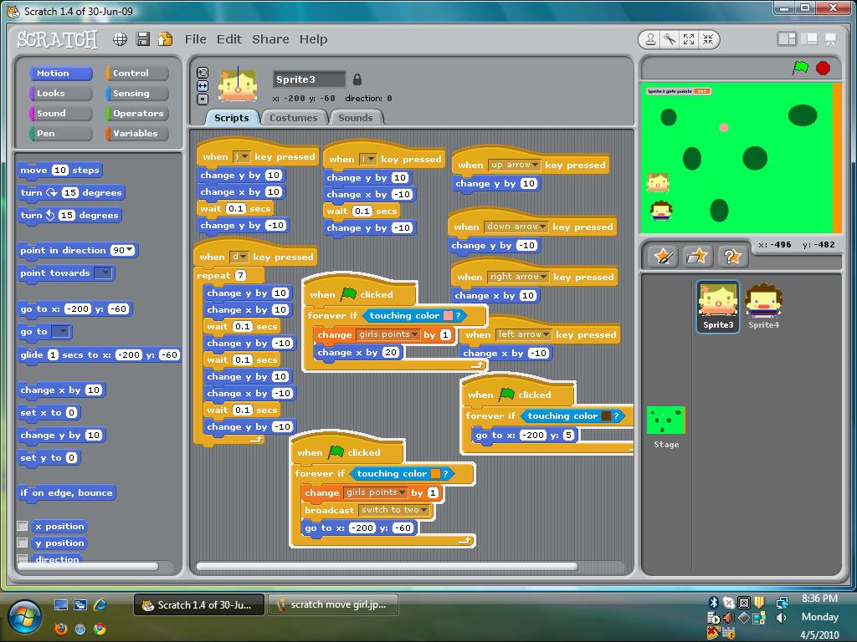Open Firefox from the quick launch

point(60,629)
